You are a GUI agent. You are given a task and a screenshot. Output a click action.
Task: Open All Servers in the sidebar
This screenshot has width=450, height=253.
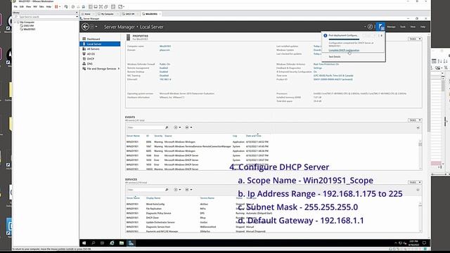(93, 49)
